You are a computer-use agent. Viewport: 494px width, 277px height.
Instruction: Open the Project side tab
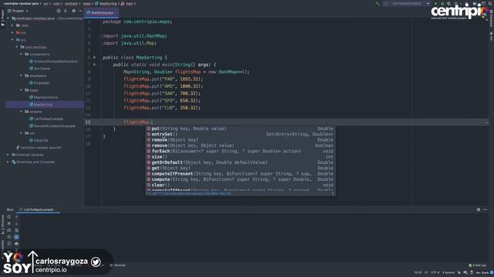point(2,18)
